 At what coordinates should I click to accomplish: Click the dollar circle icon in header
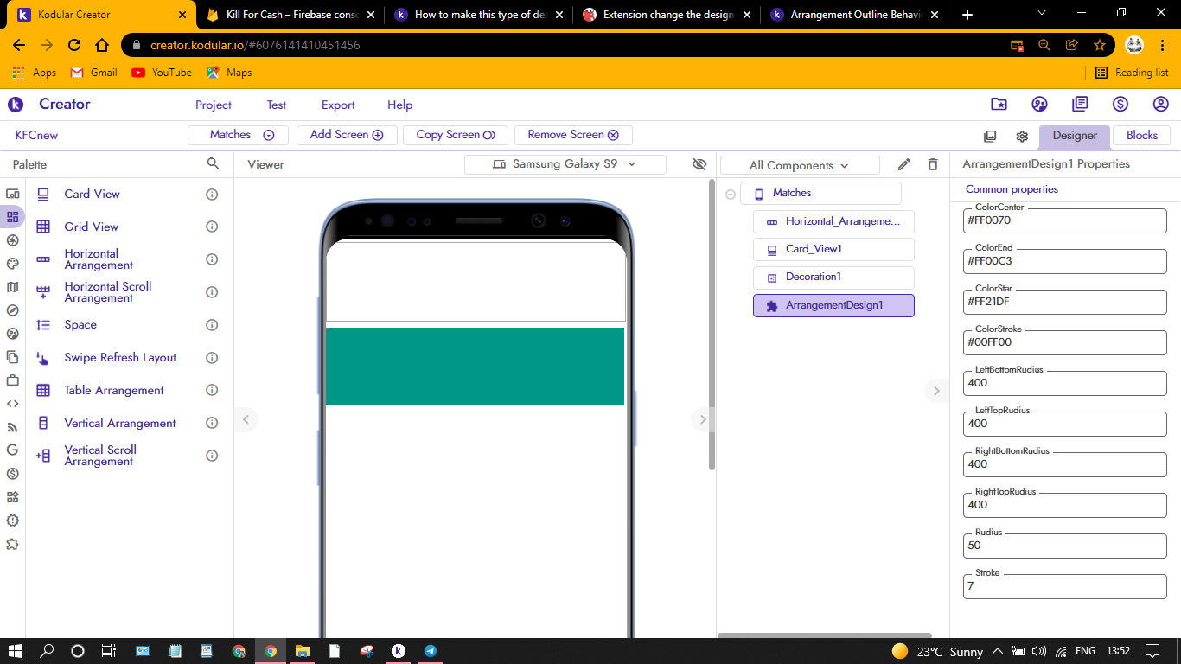1120,105
